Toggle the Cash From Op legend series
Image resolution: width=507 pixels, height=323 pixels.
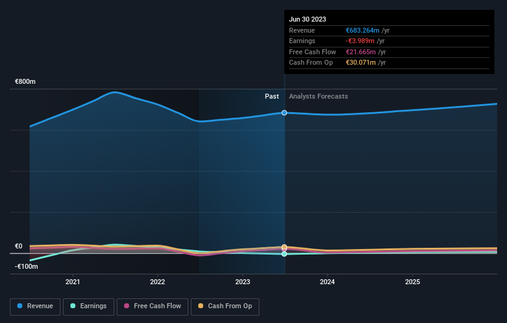[225, 306]
